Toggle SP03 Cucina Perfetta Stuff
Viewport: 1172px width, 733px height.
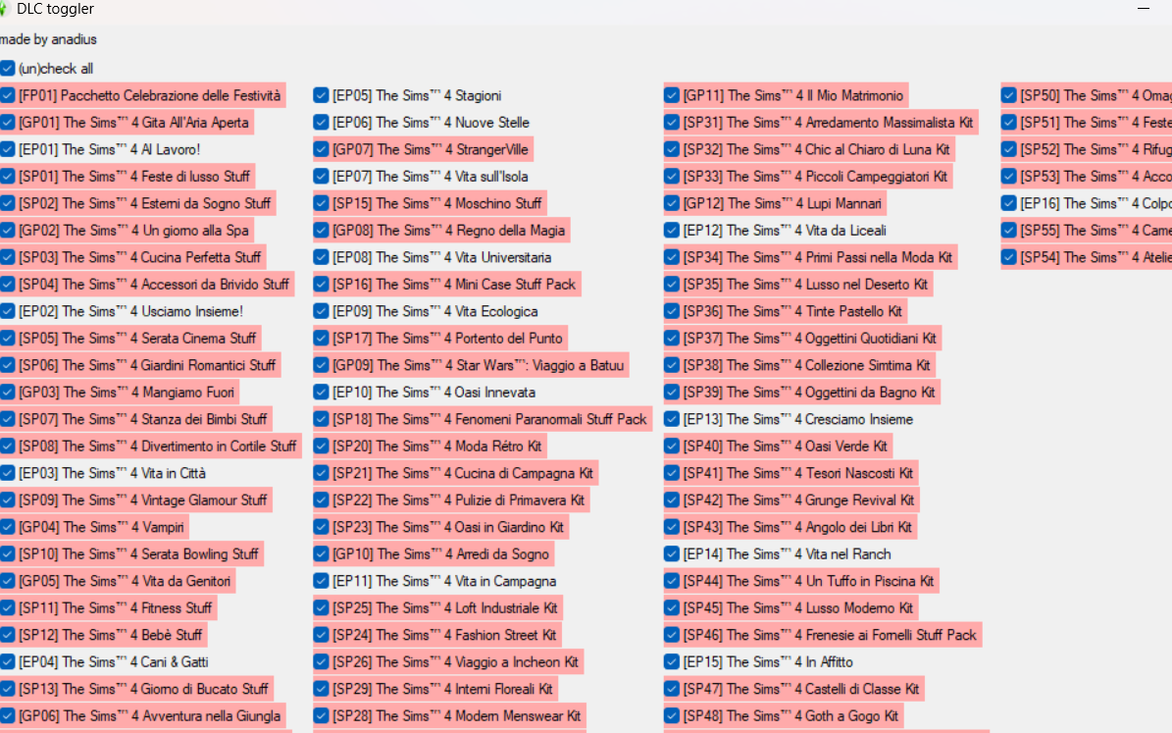coord(8,256)
